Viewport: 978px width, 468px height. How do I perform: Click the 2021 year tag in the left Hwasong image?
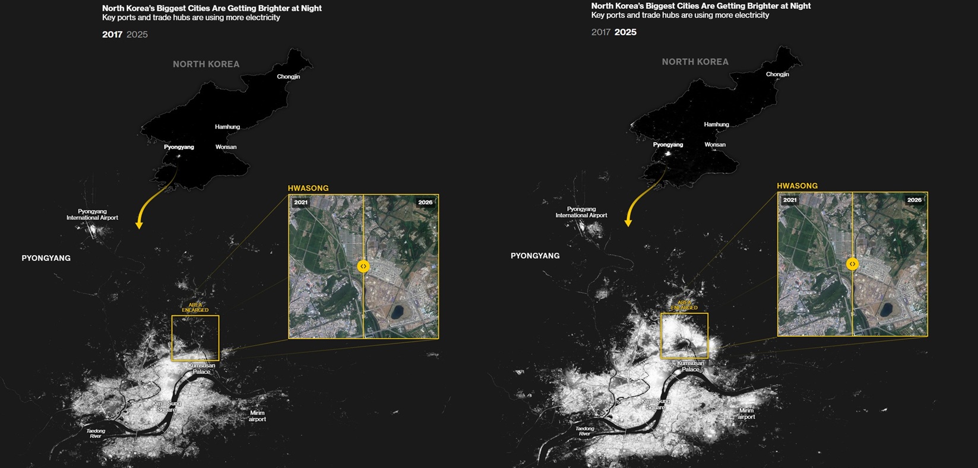(x=301, y=202)
